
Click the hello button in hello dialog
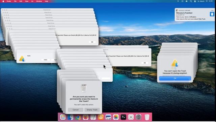click(46, 60)
